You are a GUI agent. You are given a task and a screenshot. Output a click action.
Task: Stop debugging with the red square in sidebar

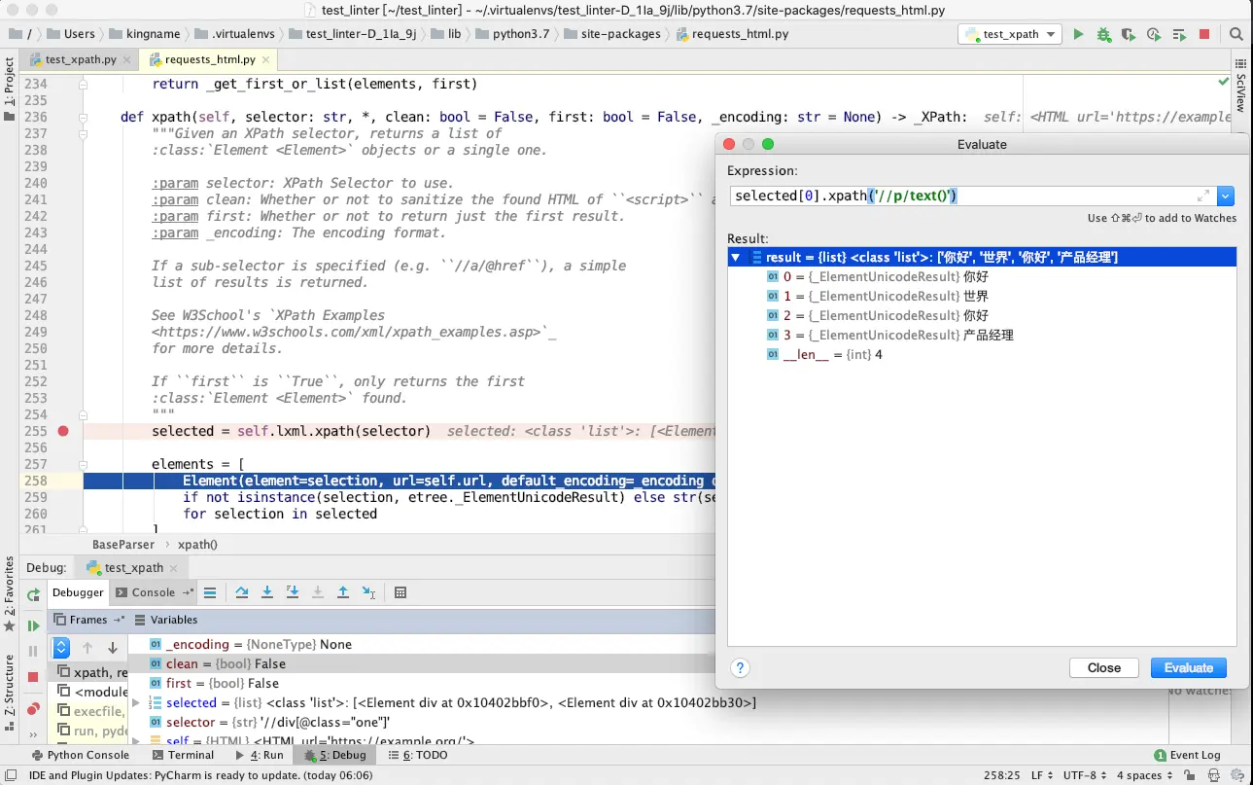(x=33, y=676)
